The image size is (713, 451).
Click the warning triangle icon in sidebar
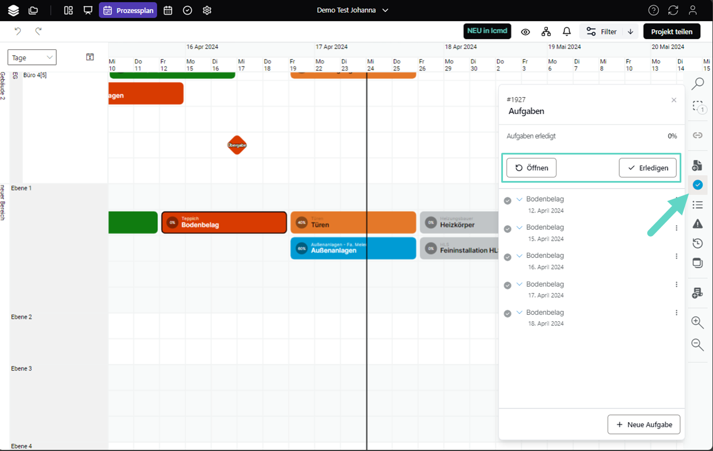(x=697, y=223)
